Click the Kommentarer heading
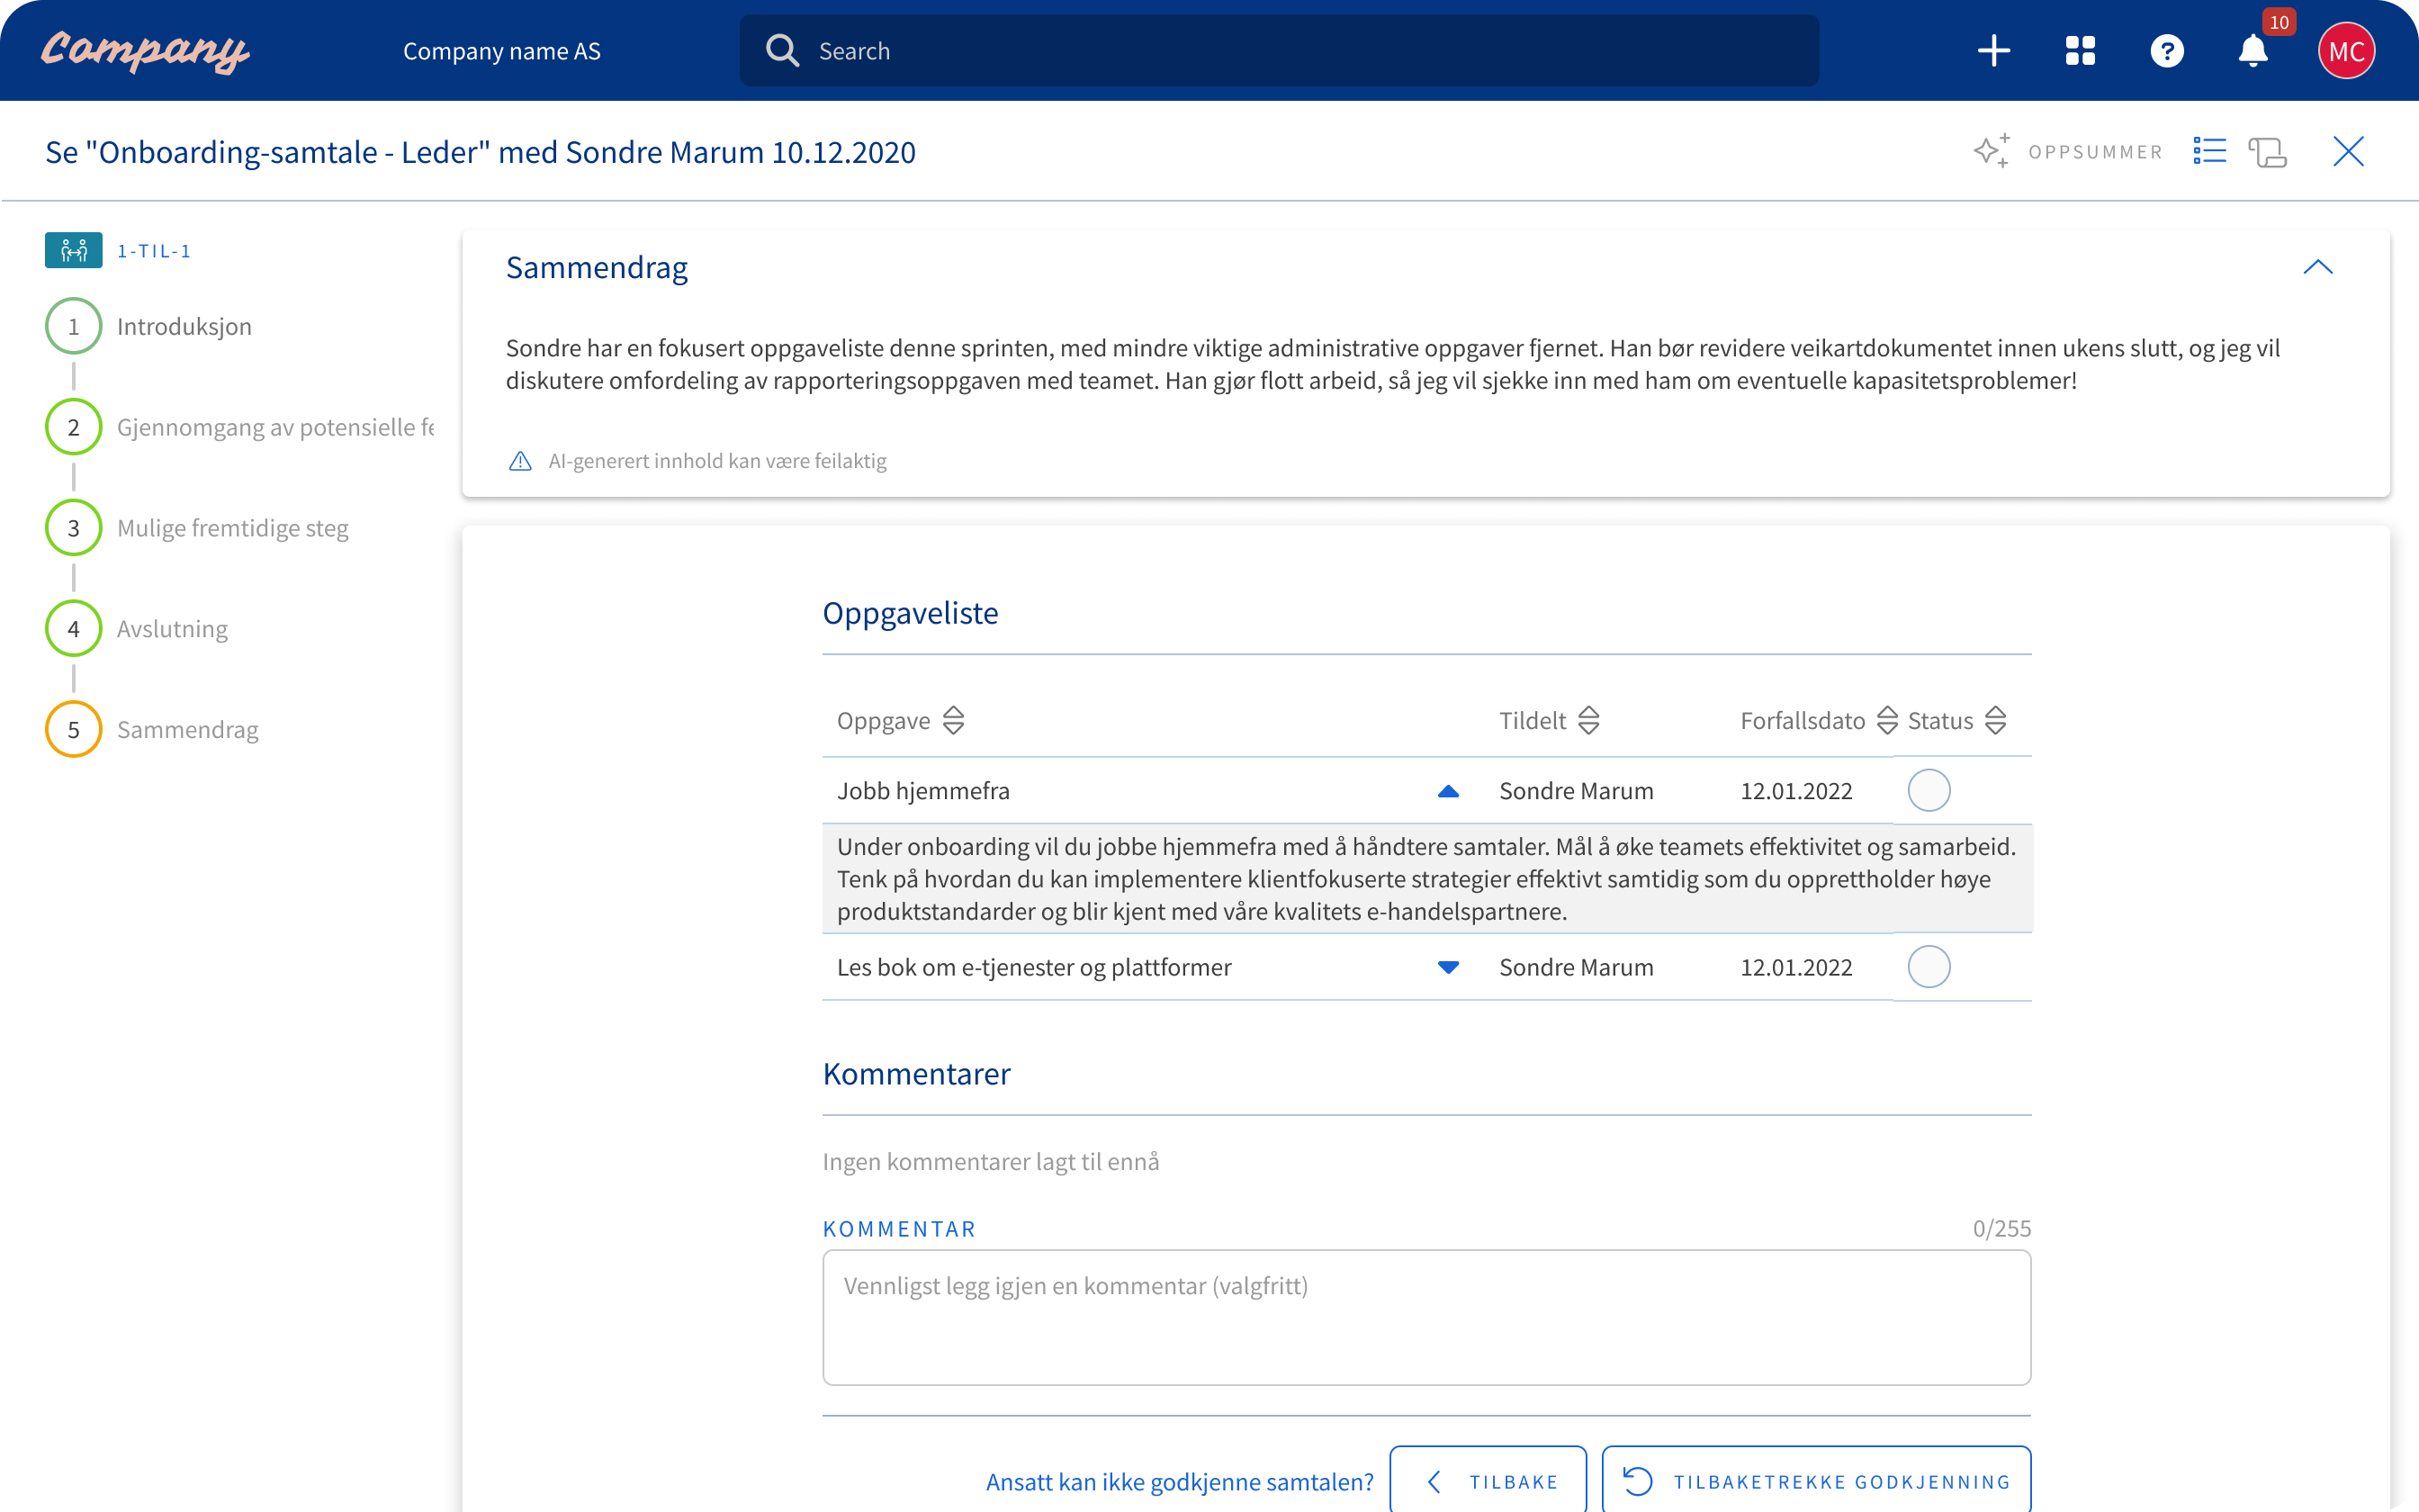The image size is (2419, 1512). tap(917, 1073)
